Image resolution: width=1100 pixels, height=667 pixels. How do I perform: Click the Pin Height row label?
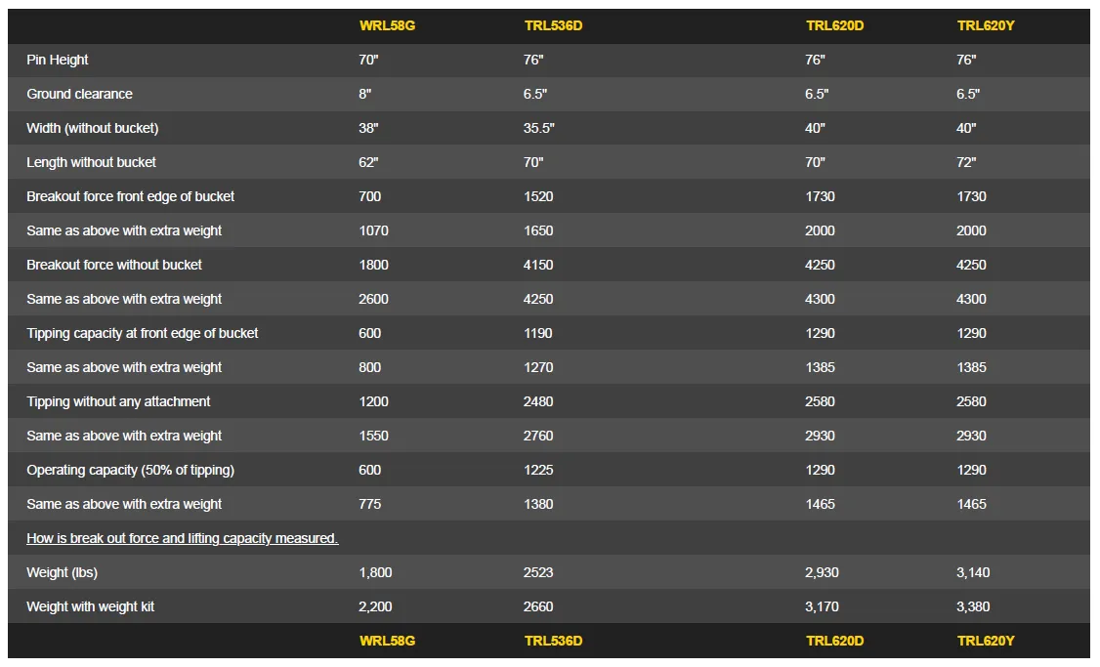[58, 61]
